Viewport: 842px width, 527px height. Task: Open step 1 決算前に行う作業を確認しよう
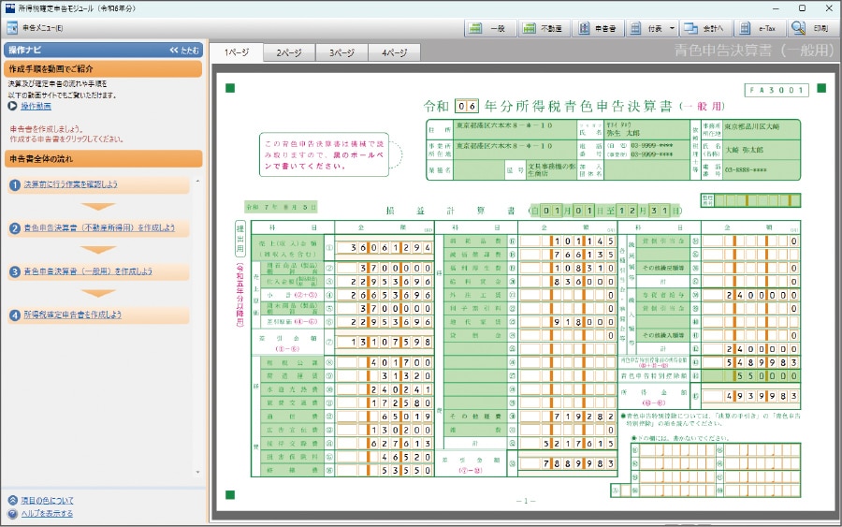70,184
